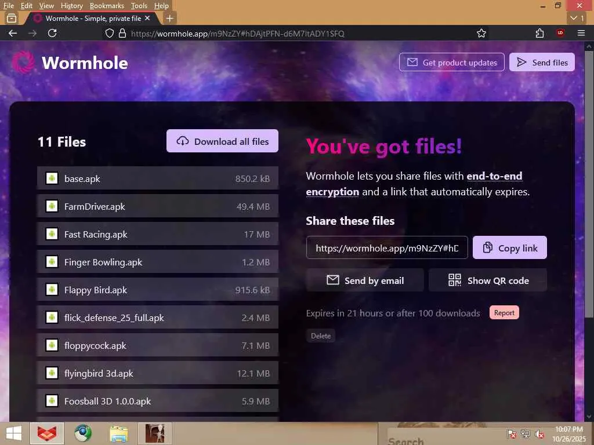Click the FarmDriver.apk file name
The width and height of the screenshot is (594, 445).
tap(95, 207)
